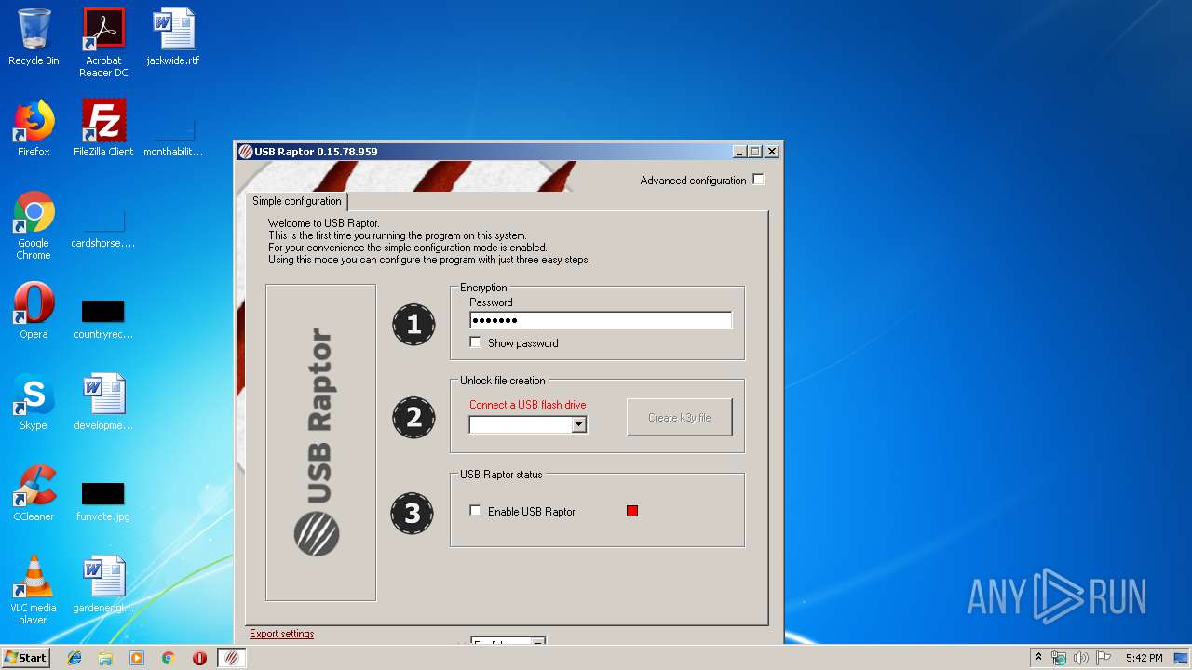Select the developme... Word document icon

tap(103, 402)
